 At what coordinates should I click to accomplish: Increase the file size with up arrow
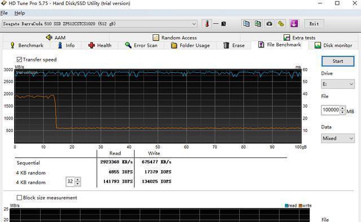tap(342, 108)
